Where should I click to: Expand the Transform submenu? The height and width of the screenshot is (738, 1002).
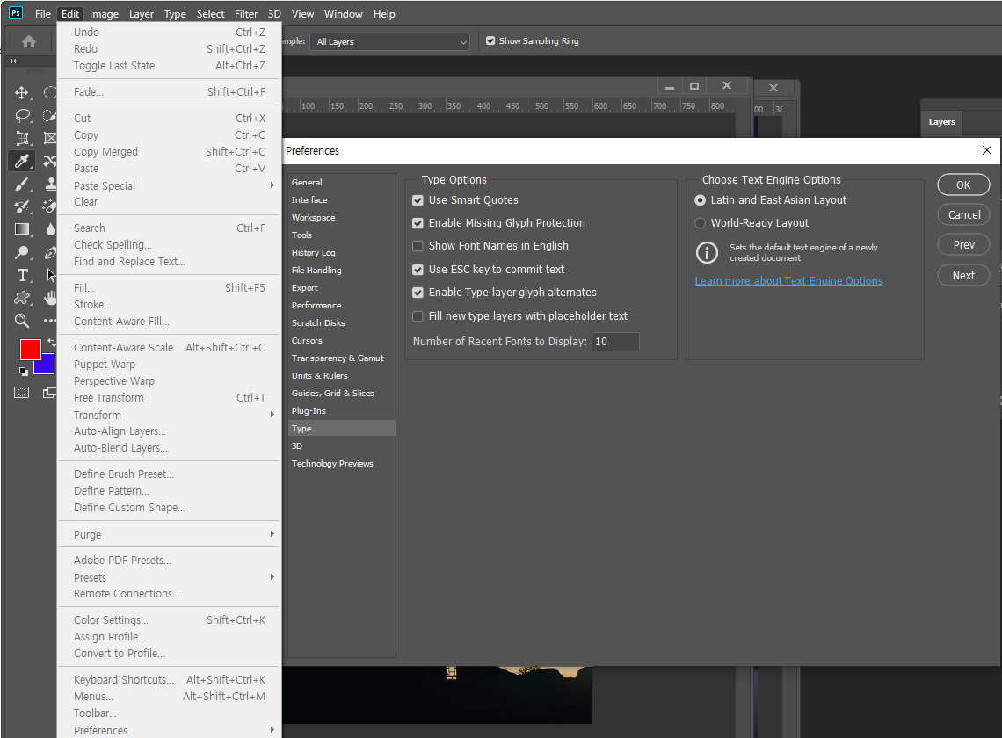[170, 415]
